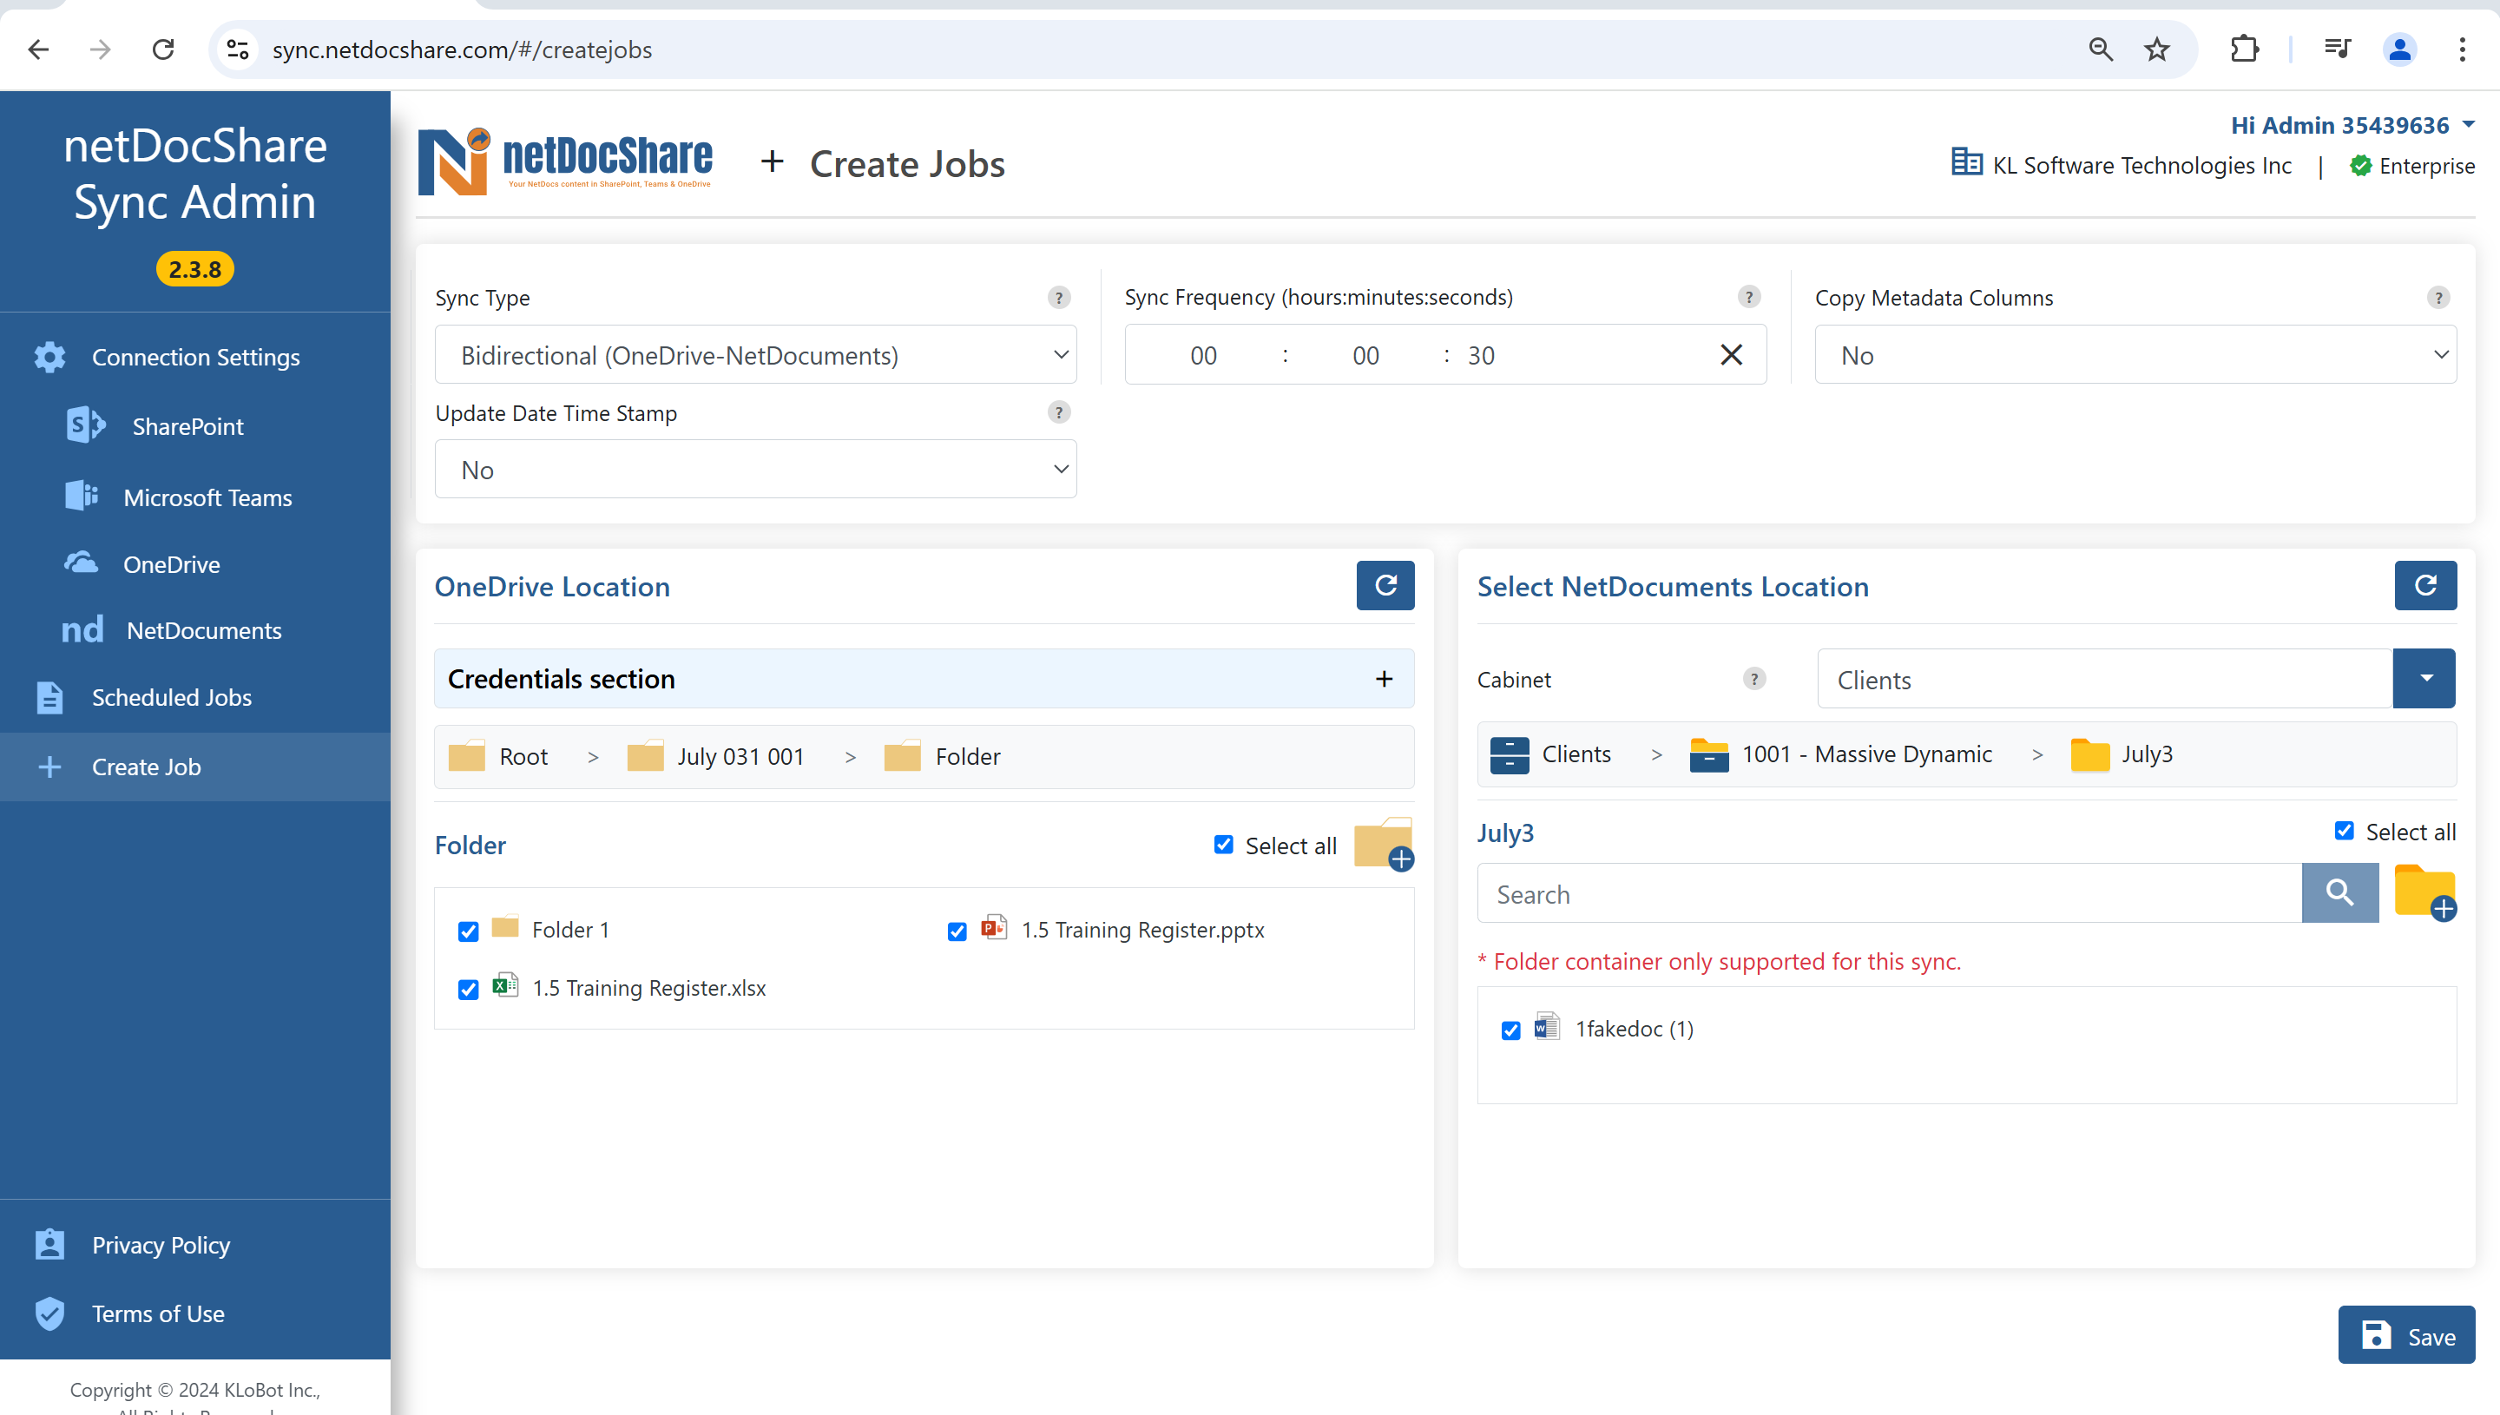Uncheck the 1.5 Training Register.xlsx checkbox
Viewport: 2500px width, 1415px height.
[469, 990]
